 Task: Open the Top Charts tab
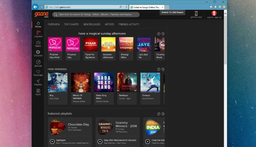tap(72, 24)
